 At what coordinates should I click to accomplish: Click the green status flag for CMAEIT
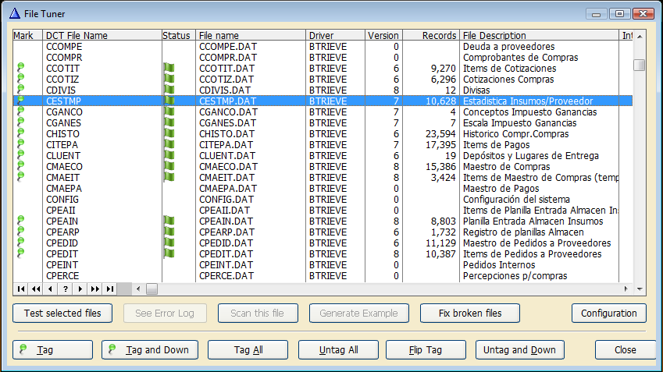(x=169, y=177)
